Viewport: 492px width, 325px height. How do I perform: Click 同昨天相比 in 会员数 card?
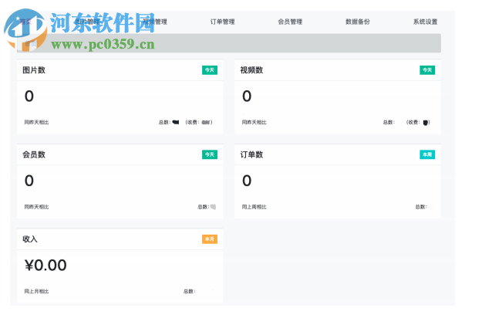[37, 207]
